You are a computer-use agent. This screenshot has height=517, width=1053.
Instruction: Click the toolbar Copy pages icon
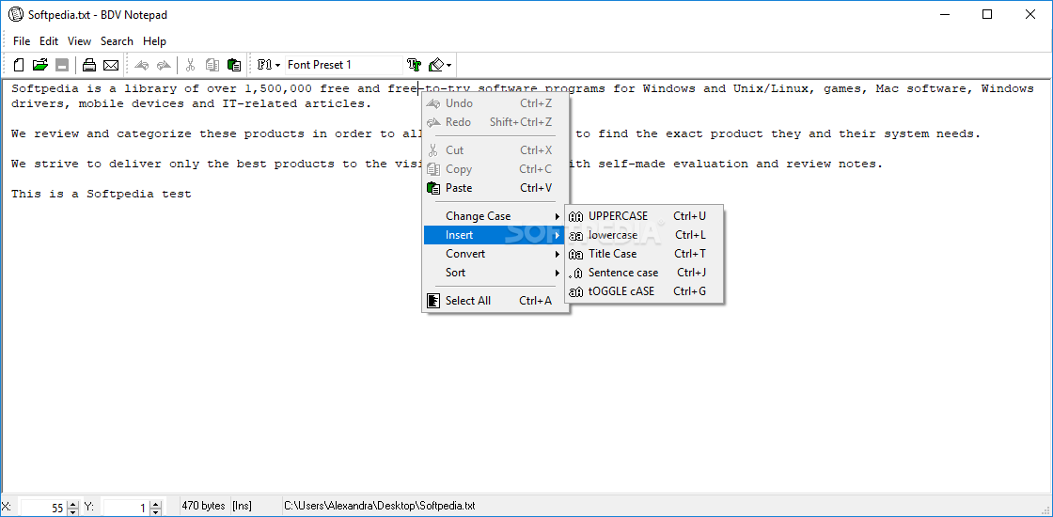point(212,65)
